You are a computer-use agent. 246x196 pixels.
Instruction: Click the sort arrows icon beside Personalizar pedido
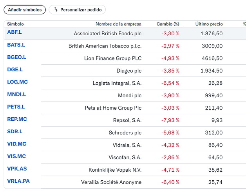click(56, 9)
